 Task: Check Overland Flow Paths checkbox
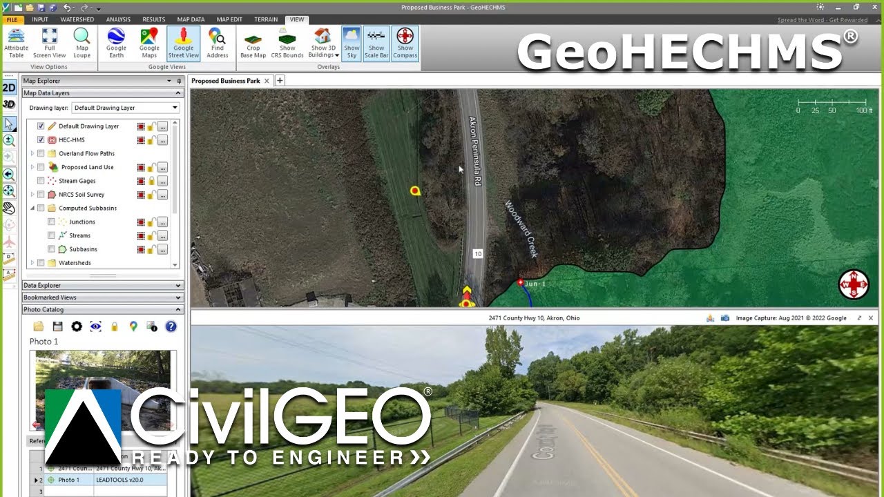click(41, 153)
